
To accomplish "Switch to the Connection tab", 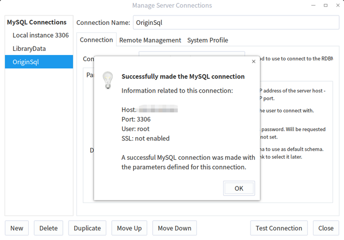I will click(96, 40).
